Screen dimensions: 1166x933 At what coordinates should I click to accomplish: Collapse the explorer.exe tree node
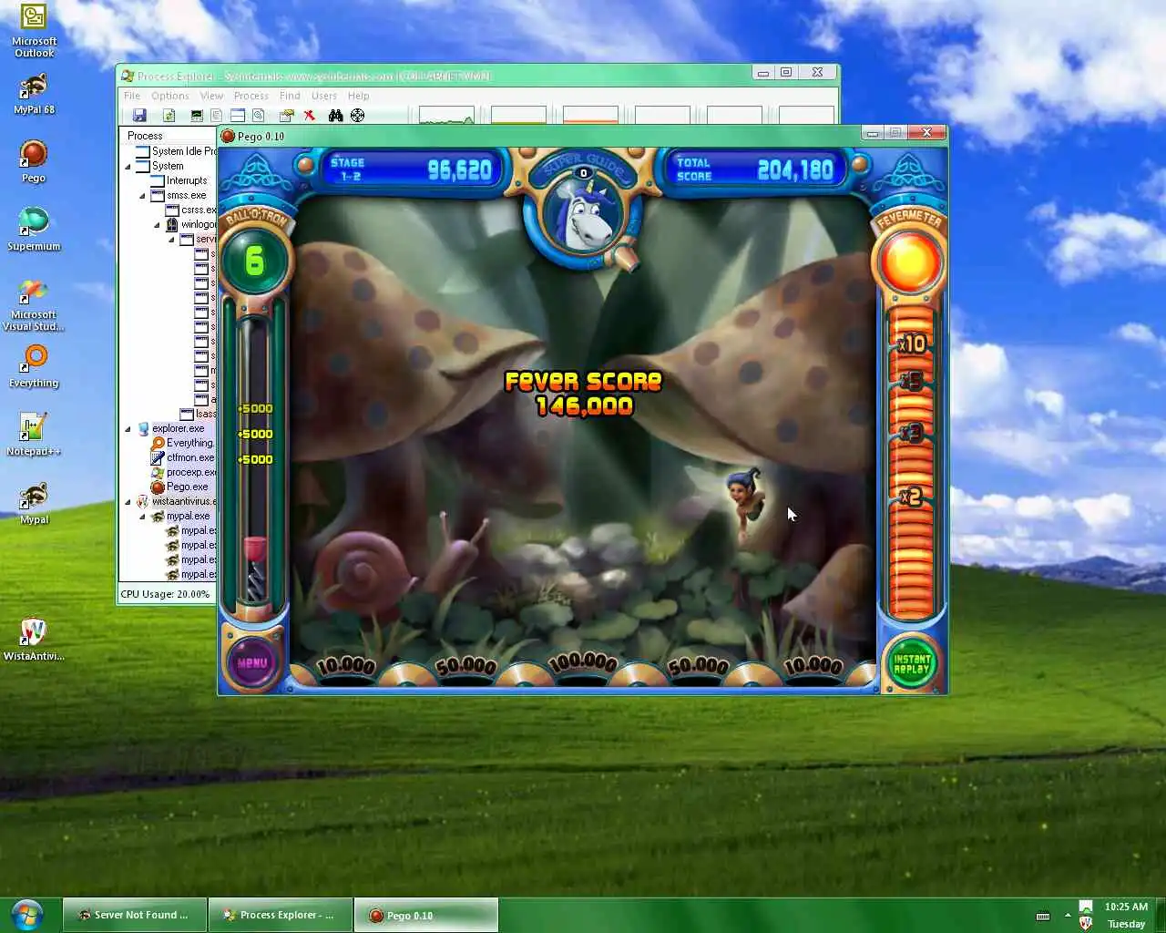tap(128, 429)
